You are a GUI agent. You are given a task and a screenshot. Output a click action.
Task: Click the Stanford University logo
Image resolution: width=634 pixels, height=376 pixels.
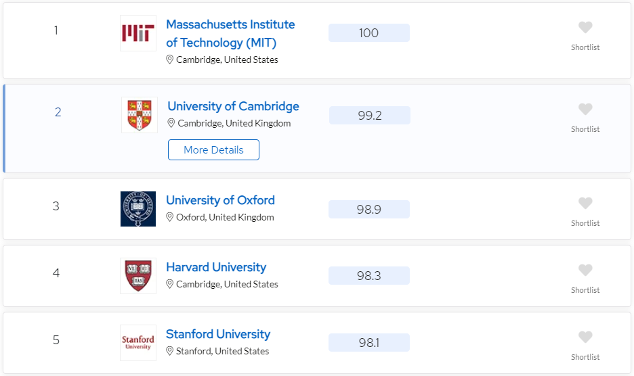click(138, 343)
